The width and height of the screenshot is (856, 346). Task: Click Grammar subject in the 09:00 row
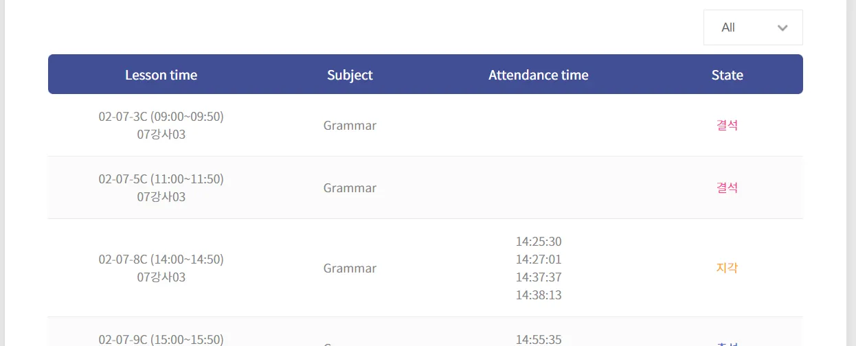tap(350, 126)
